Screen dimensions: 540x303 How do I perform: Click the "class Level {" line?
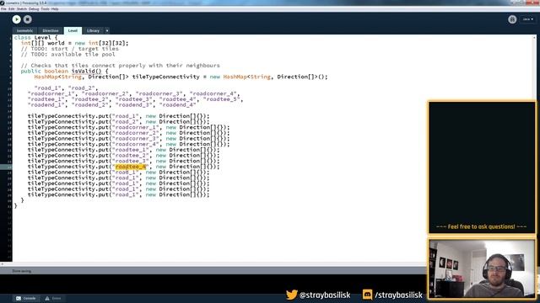(x=35, y=37)
